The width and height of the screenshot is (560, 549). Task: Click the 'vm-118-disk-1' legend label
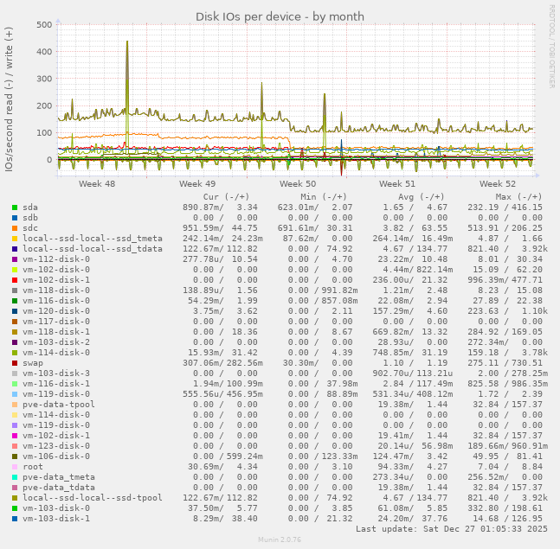pos(56,331)
